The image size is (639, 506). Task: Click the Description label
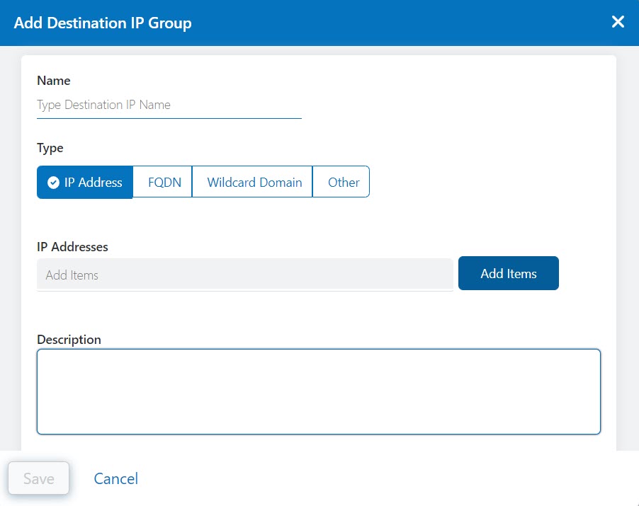pos(69,339)
